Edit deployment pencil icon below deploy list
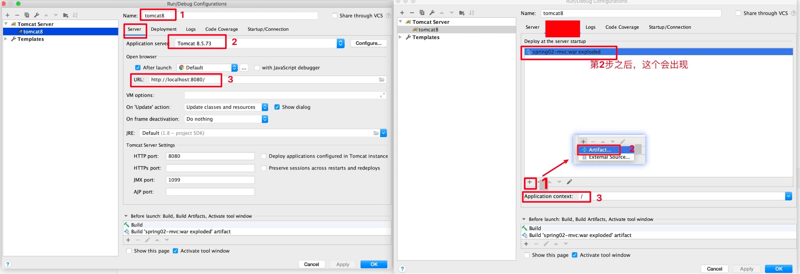 (x=569, y=182)
